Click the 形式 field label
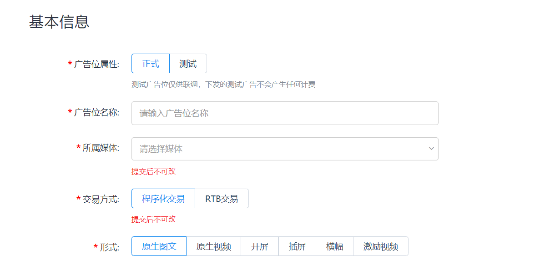 click(109, 247)
